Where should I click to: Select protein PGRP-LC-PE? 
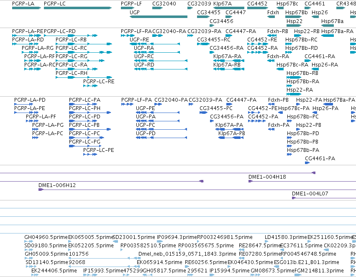point(90,154)
